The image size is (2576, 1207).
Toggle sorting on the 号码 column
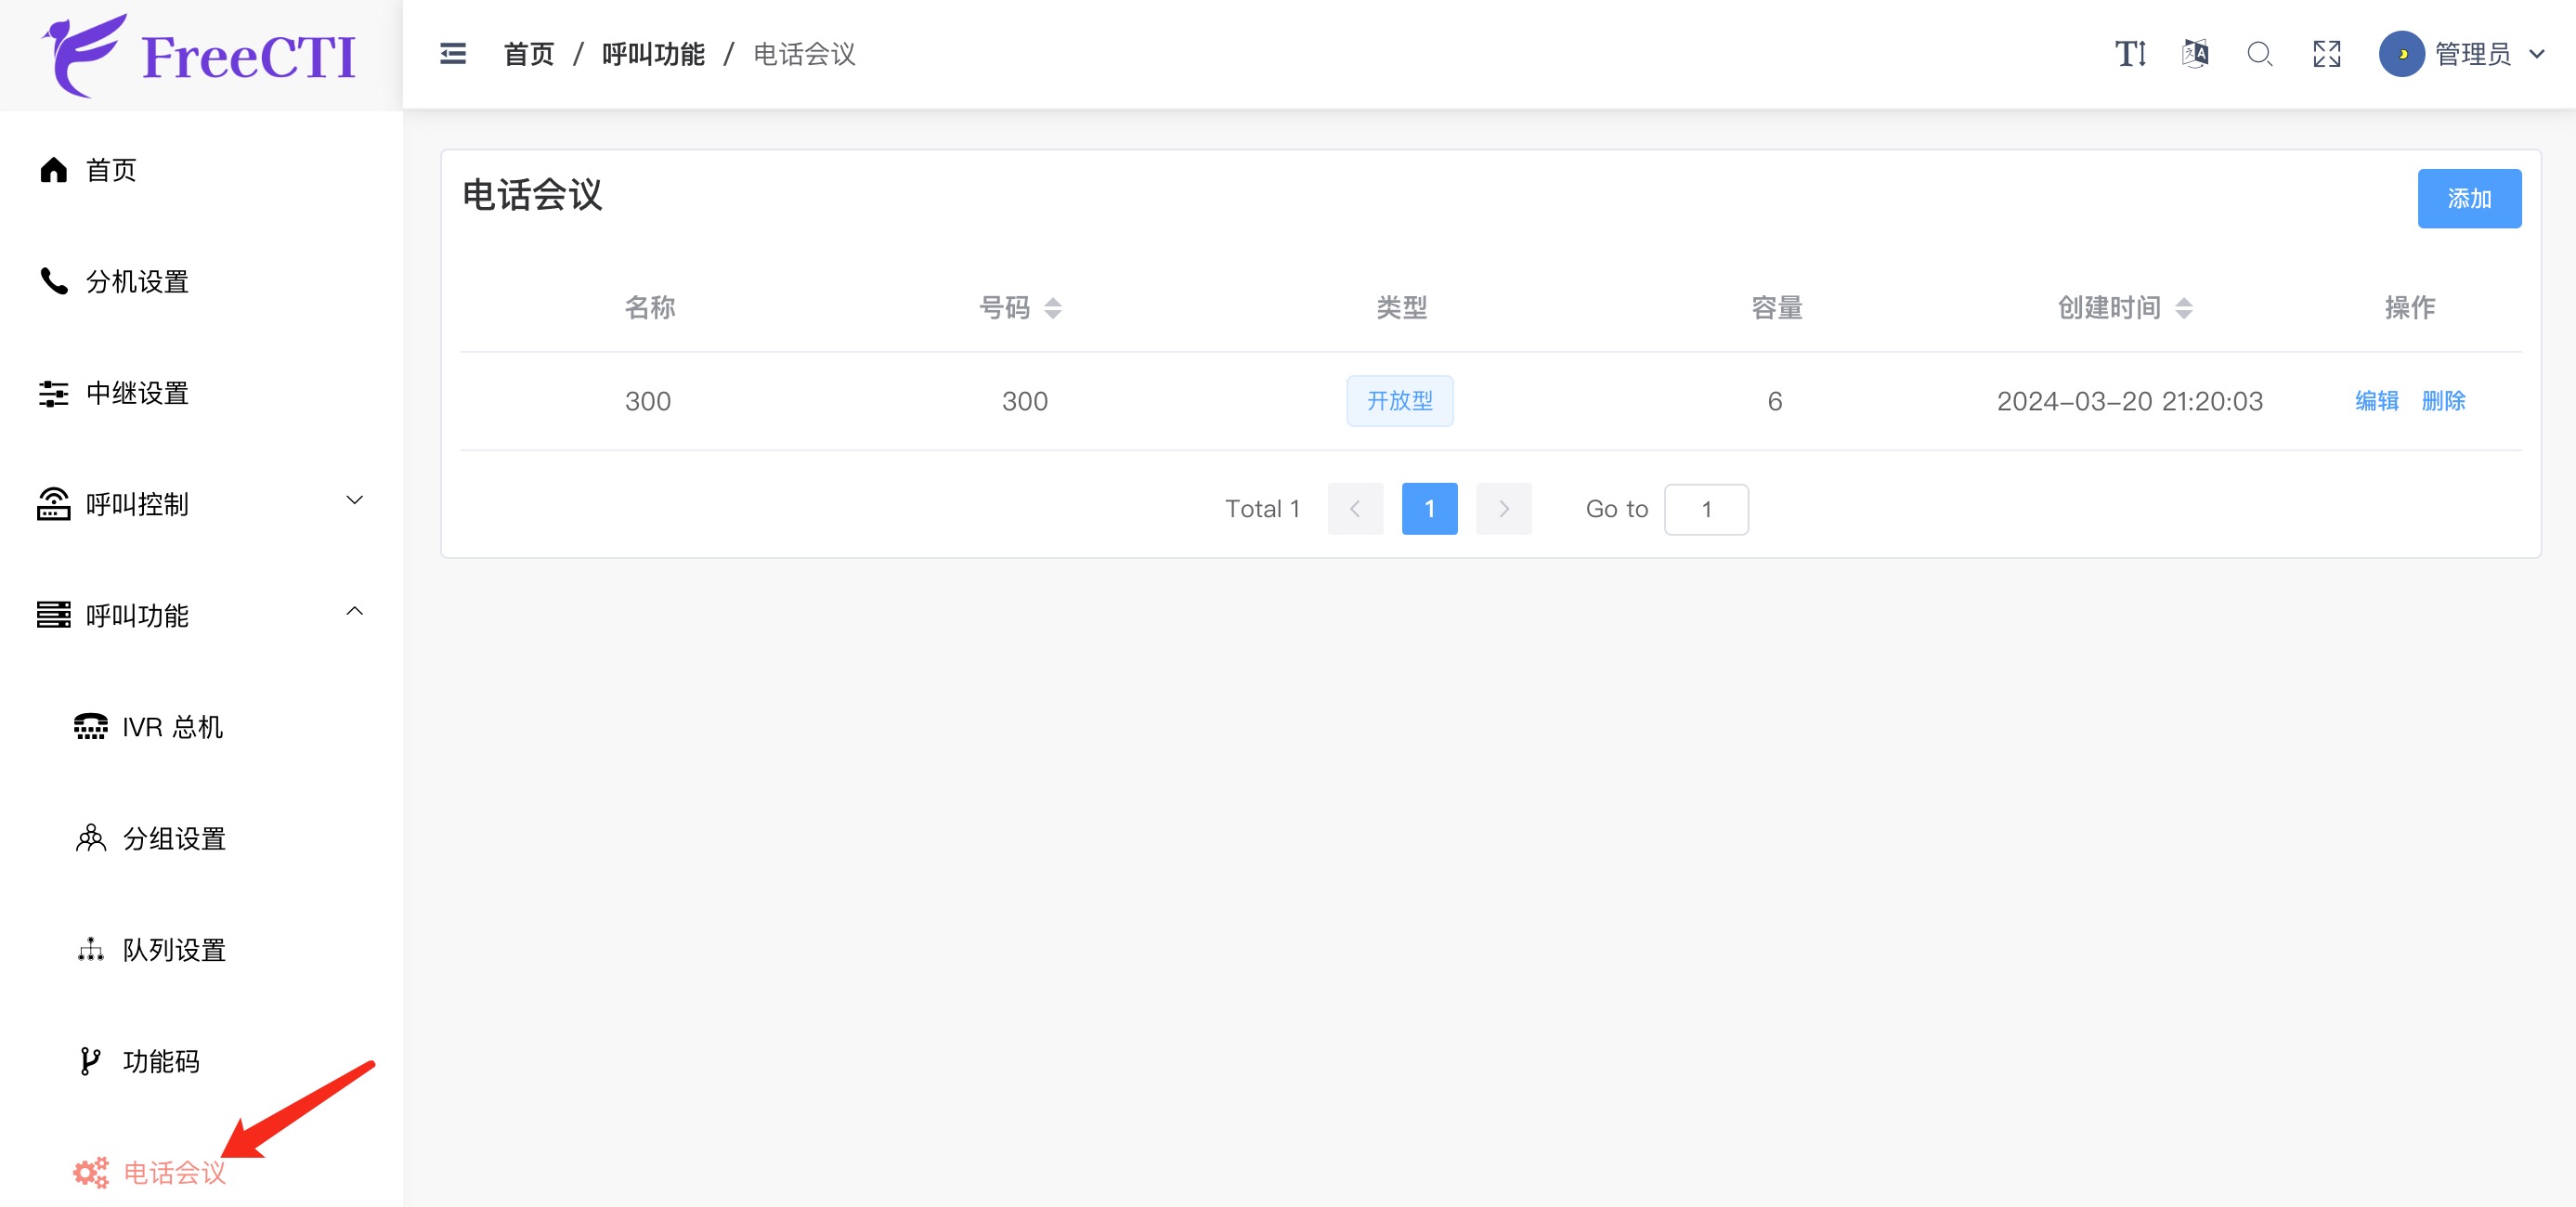tap(1053, 308)
